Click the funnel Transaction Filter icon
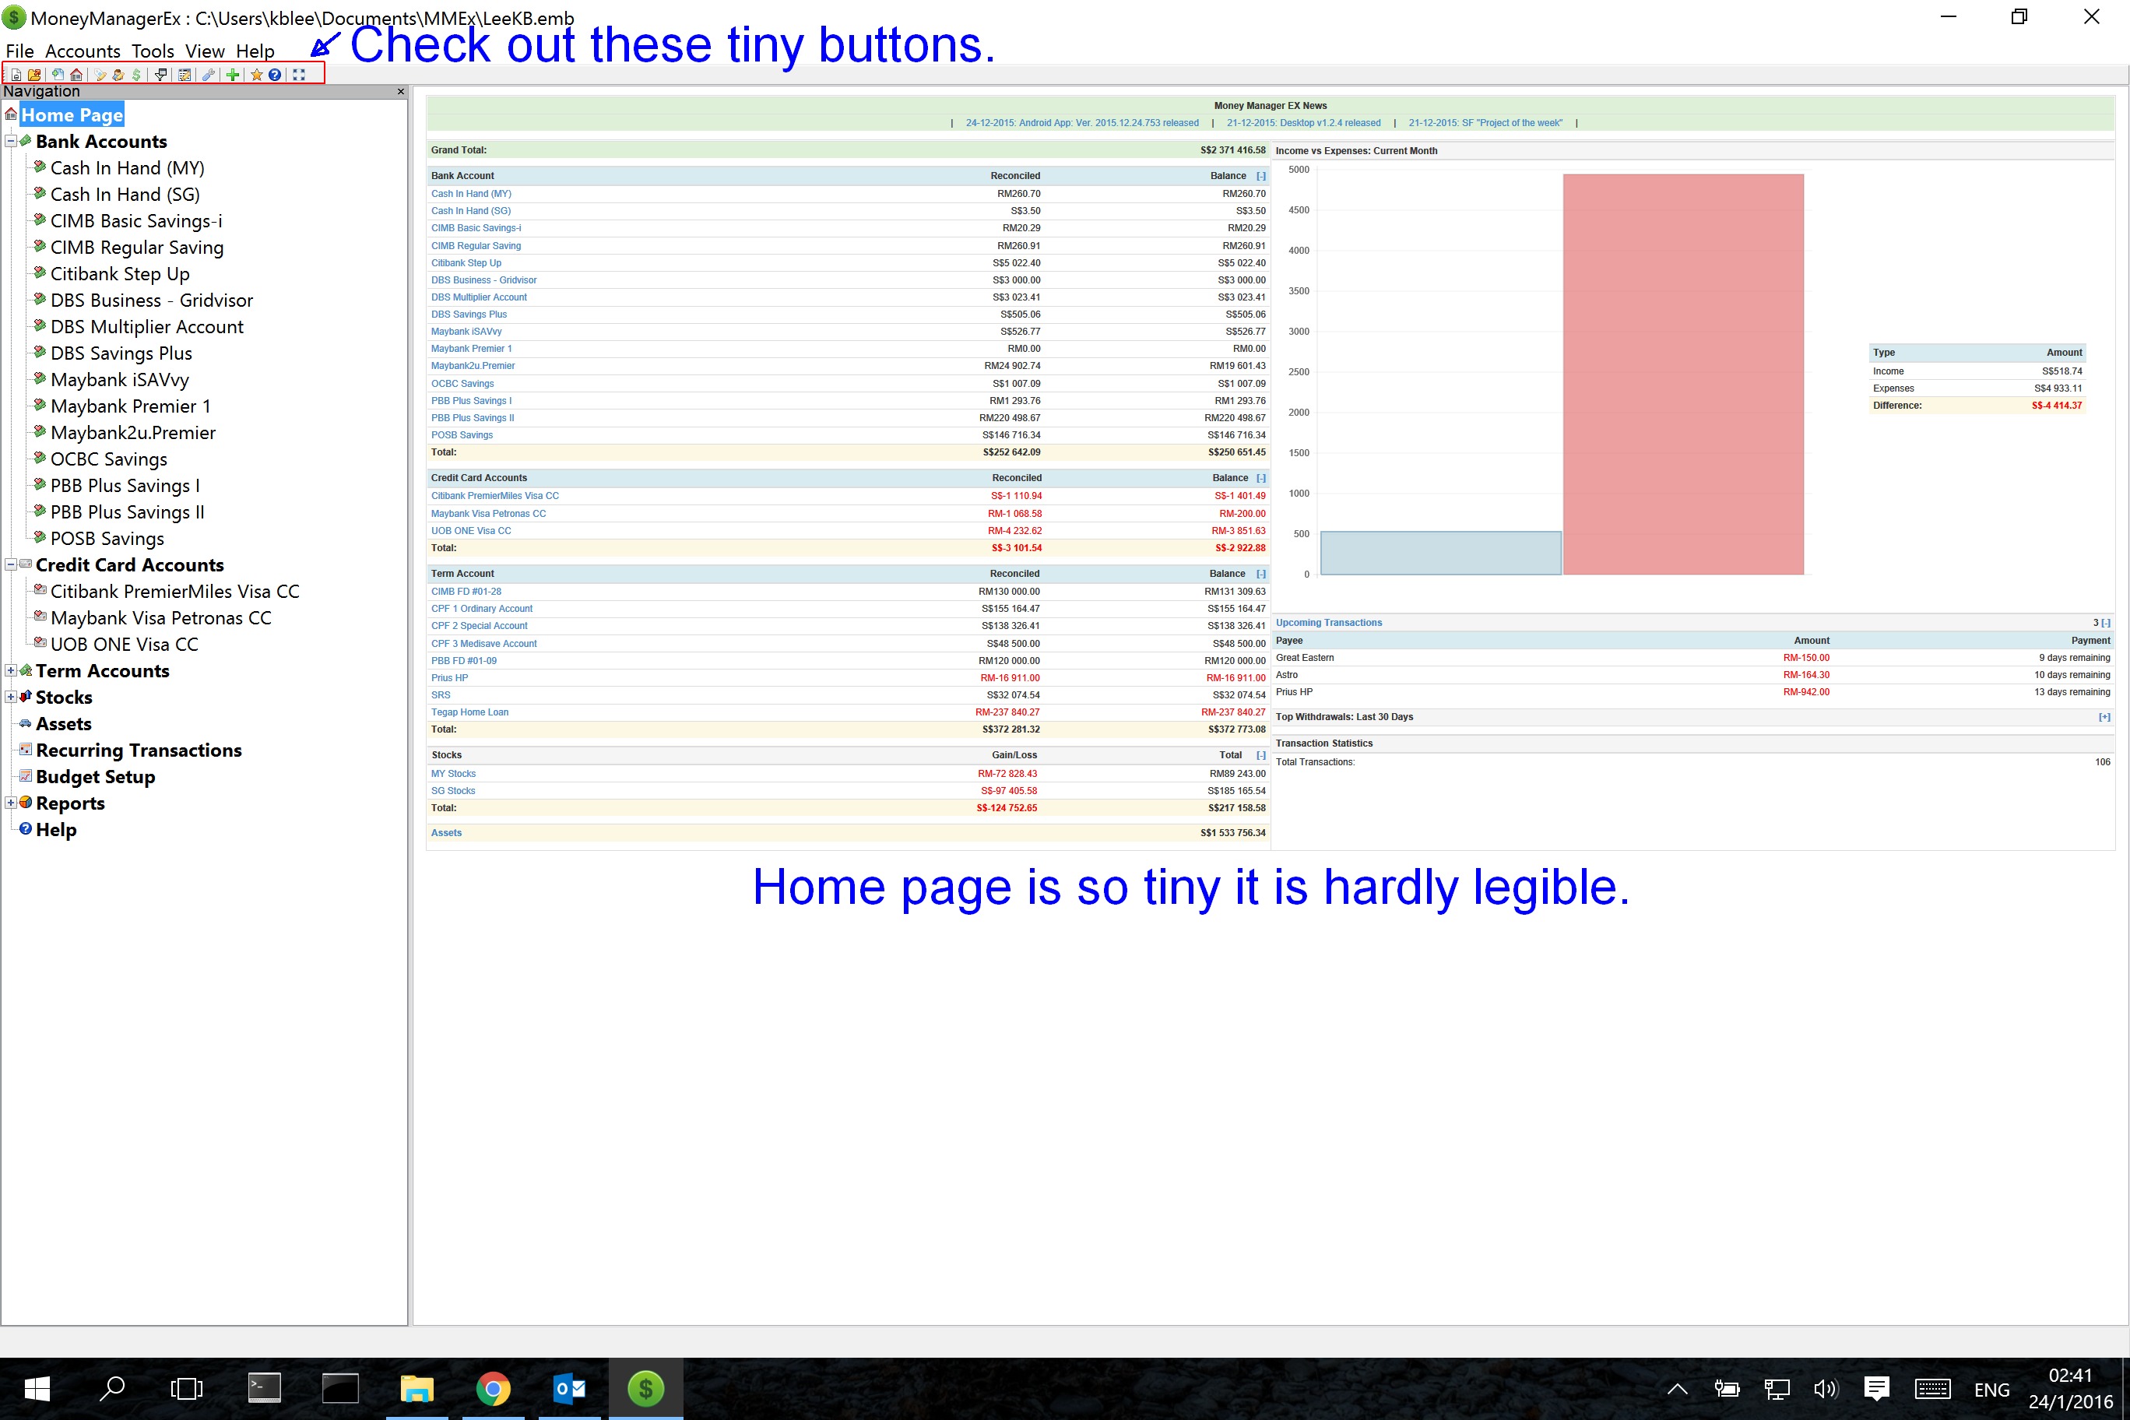This screenshot has width=2130, height=1420. click(160, 76)
